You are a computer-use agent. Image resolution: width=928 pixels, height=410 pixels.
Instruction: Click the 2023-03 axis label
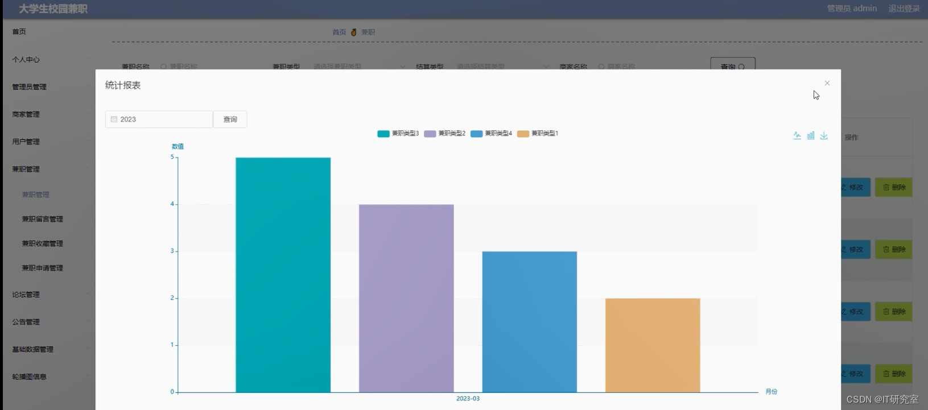point(468,399)
